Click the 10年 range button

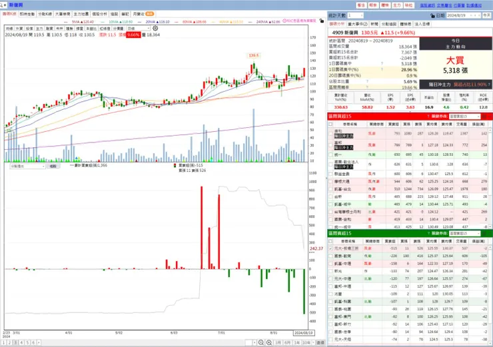click(306, 342)
